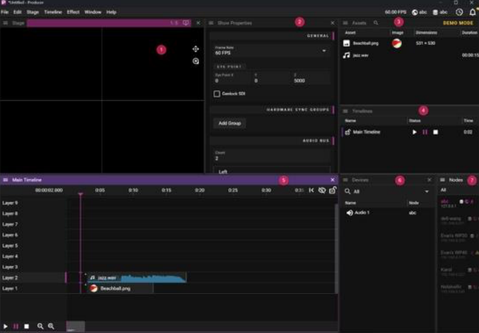This screenshot has height=333, width=479.
Task: Close the Main Timeline panel
Action: (x=332, y=180)
